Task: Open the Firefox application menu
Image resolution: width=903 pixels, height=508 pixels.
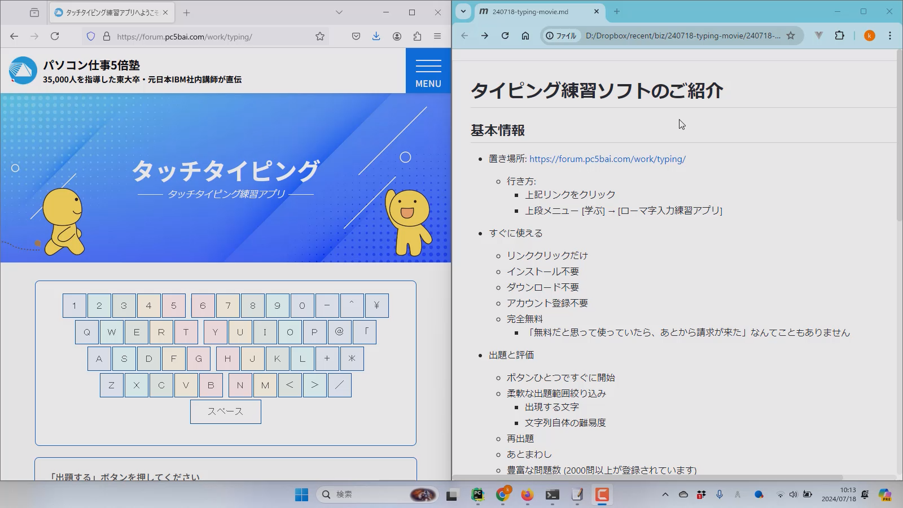Action: tap(437, 36)
